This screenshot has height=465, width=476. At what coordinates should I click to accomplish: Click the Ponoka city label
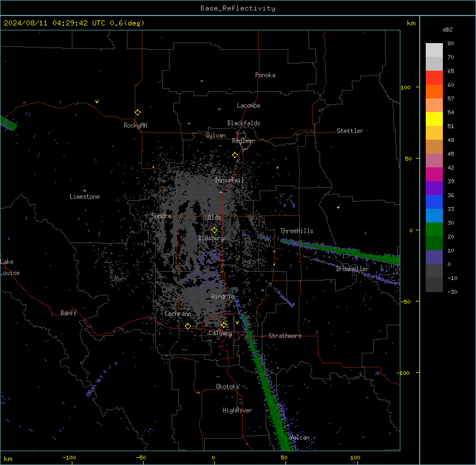(265, 75)
